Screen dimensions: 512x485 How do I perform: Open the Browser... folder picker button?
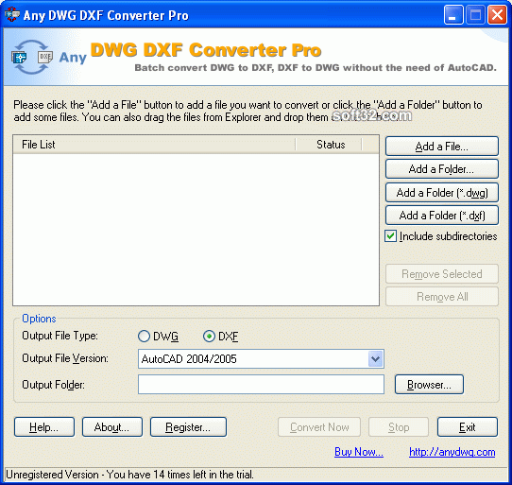[429, 385]
